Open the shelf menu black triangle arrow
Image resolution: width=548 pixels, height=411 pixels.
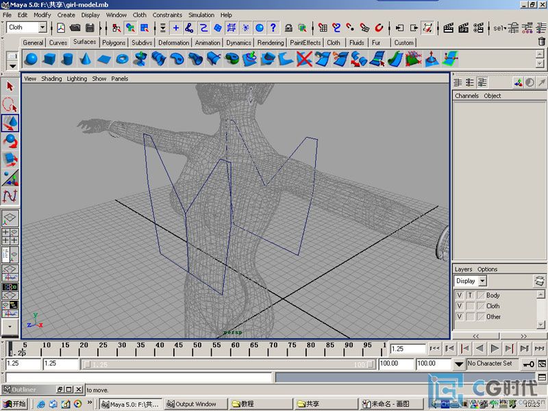[x=12, y=66]
